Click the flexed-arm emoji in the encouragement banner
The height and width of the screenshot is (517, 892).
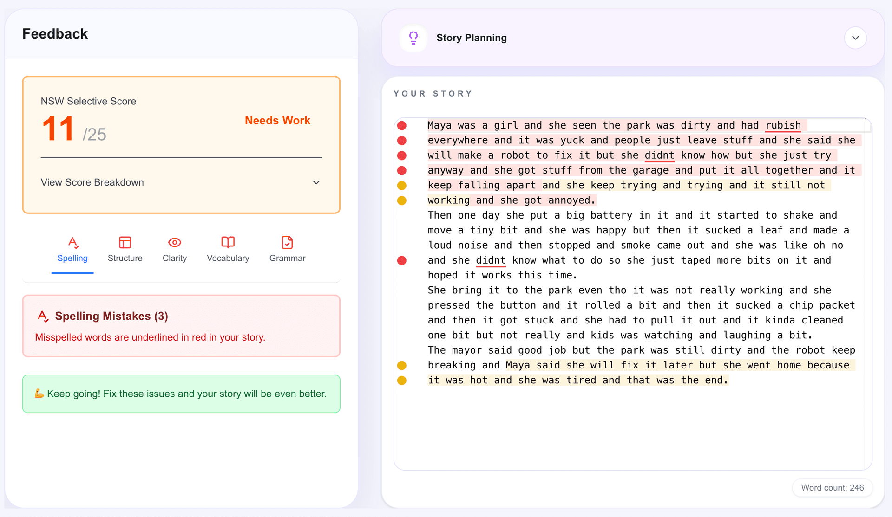[39, 393]
